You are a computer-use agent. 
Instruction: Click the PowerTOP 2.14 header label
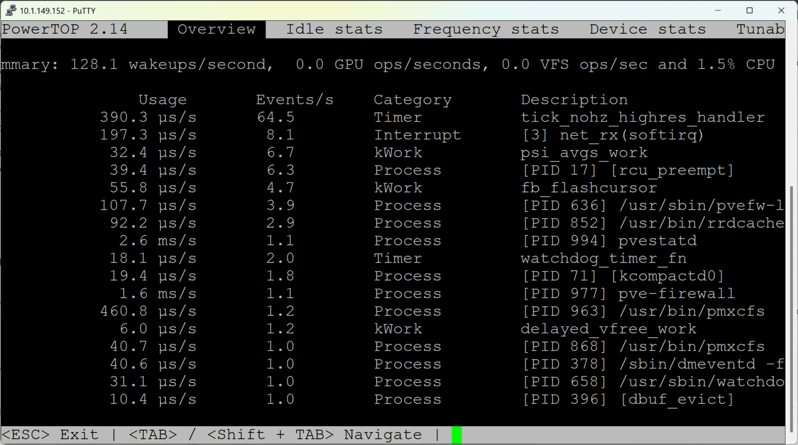click(x=65, y=29)
